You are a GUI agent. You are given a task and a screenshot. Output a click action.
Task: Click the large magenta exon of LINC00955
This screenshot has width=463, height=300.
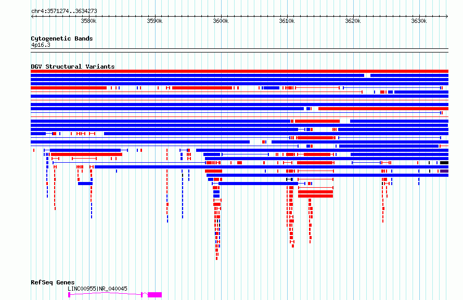pos(155,295)
